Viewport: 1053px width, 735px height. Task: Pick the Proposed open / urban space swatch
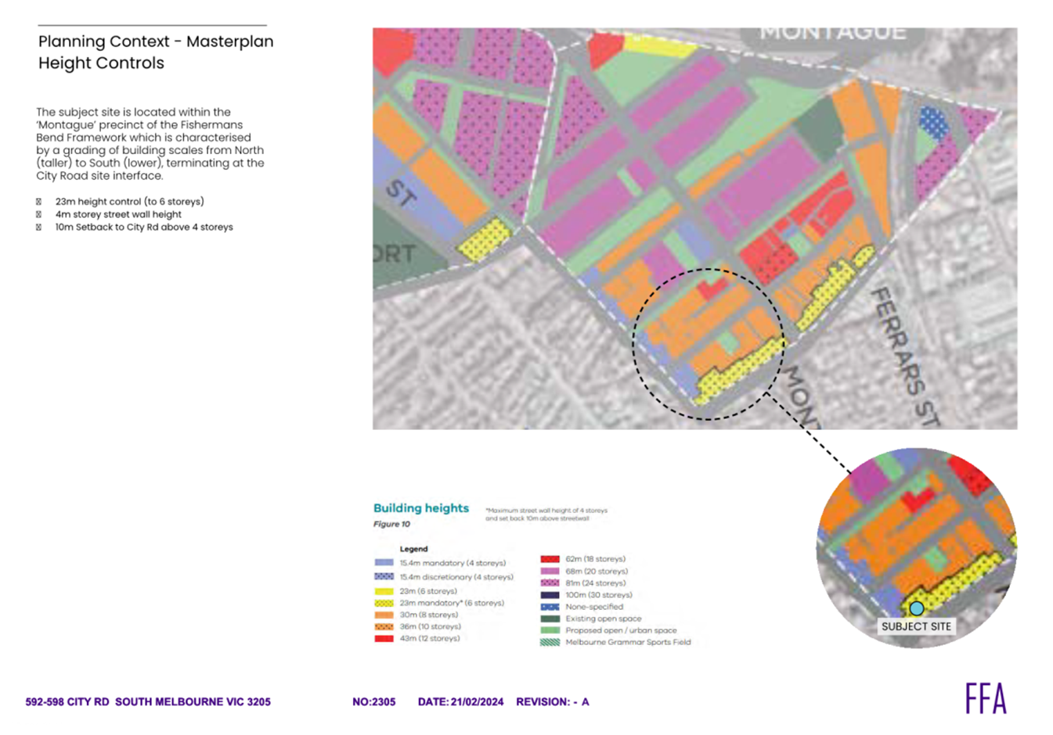point(550,630)
